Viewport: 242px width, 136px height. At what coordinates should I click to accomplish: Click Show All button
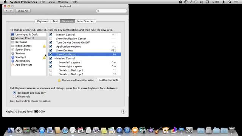pyautogui.click(x=23, y=11)
